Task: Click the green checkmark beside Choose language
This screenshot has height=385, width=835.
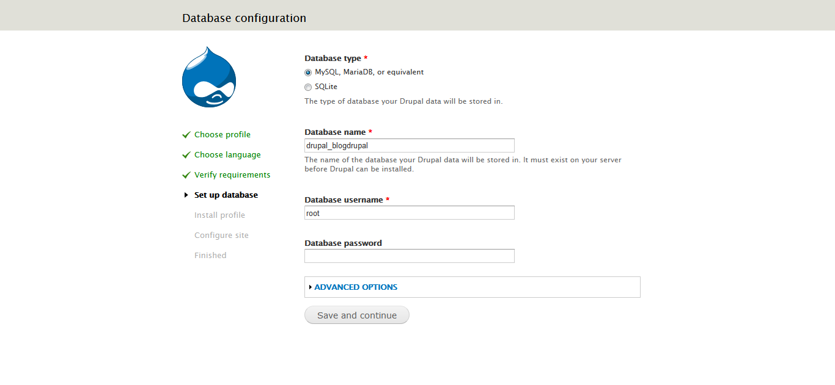Action: coord(186,154)
